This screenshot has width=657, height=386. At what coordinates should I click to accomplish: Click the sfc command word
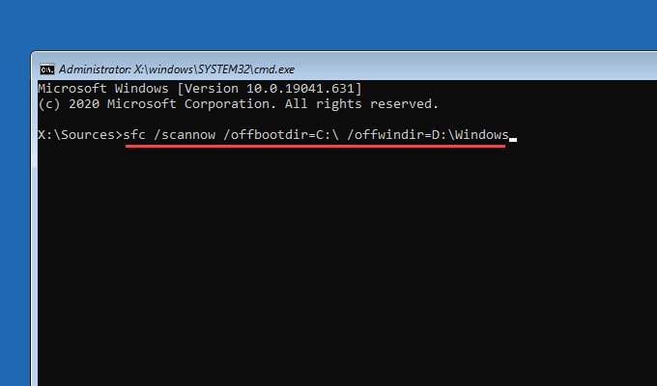136,135
